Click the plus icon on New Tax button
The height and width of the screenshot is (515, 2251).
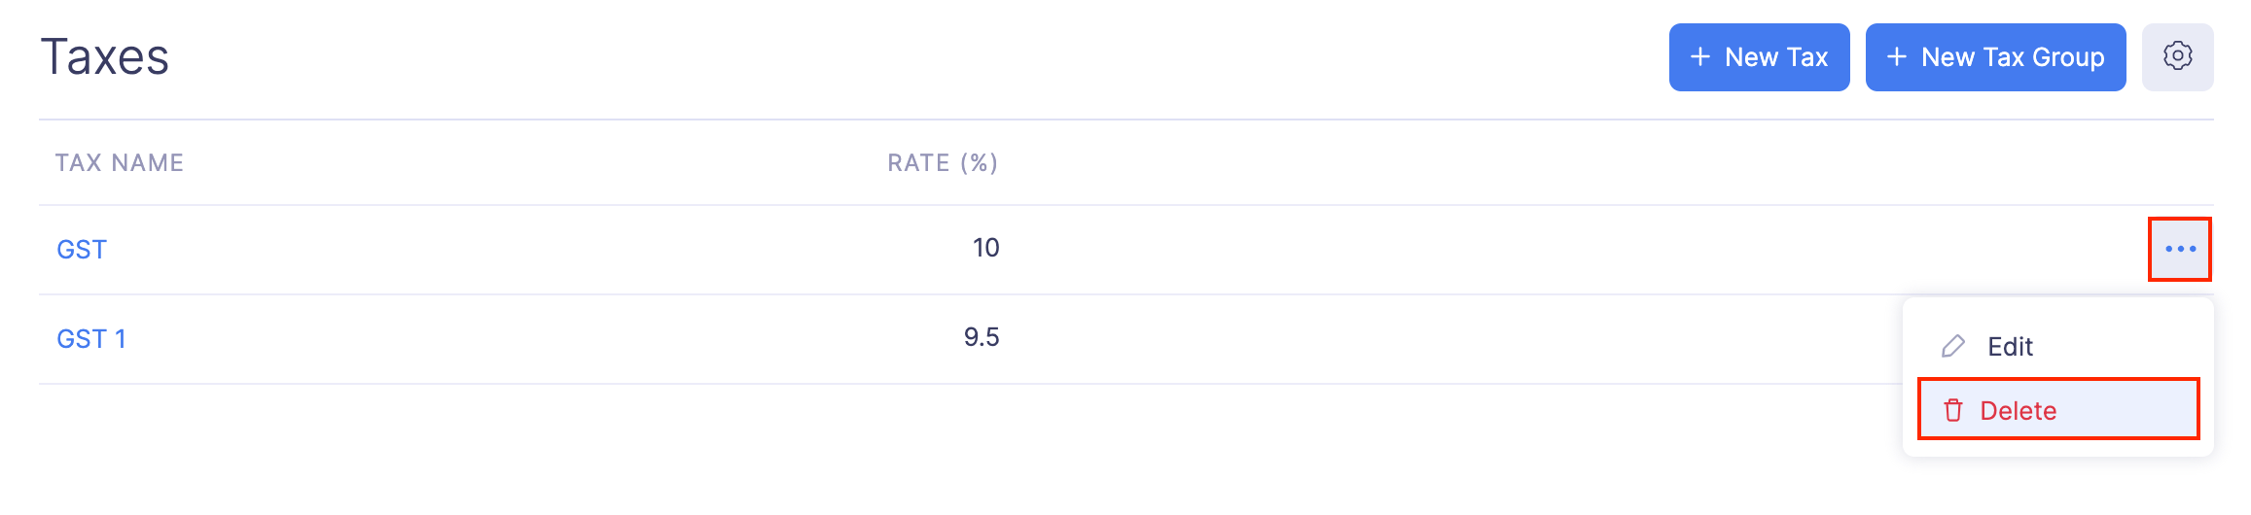tap(1699, 57)
